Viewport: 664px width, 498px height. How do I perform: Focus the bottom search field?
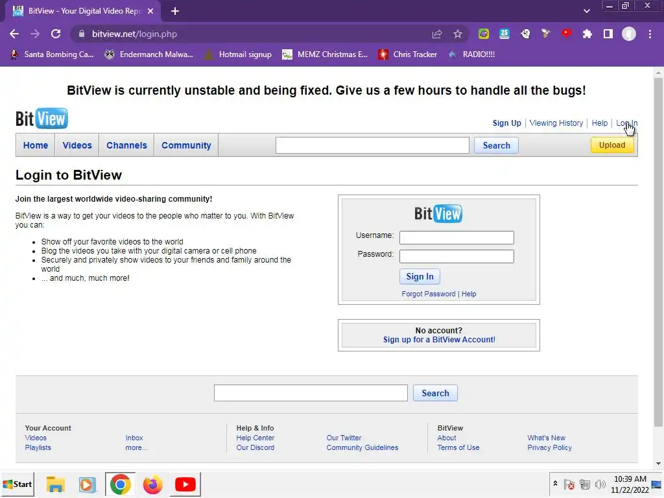pyautogui.click(x=311, y=393)
